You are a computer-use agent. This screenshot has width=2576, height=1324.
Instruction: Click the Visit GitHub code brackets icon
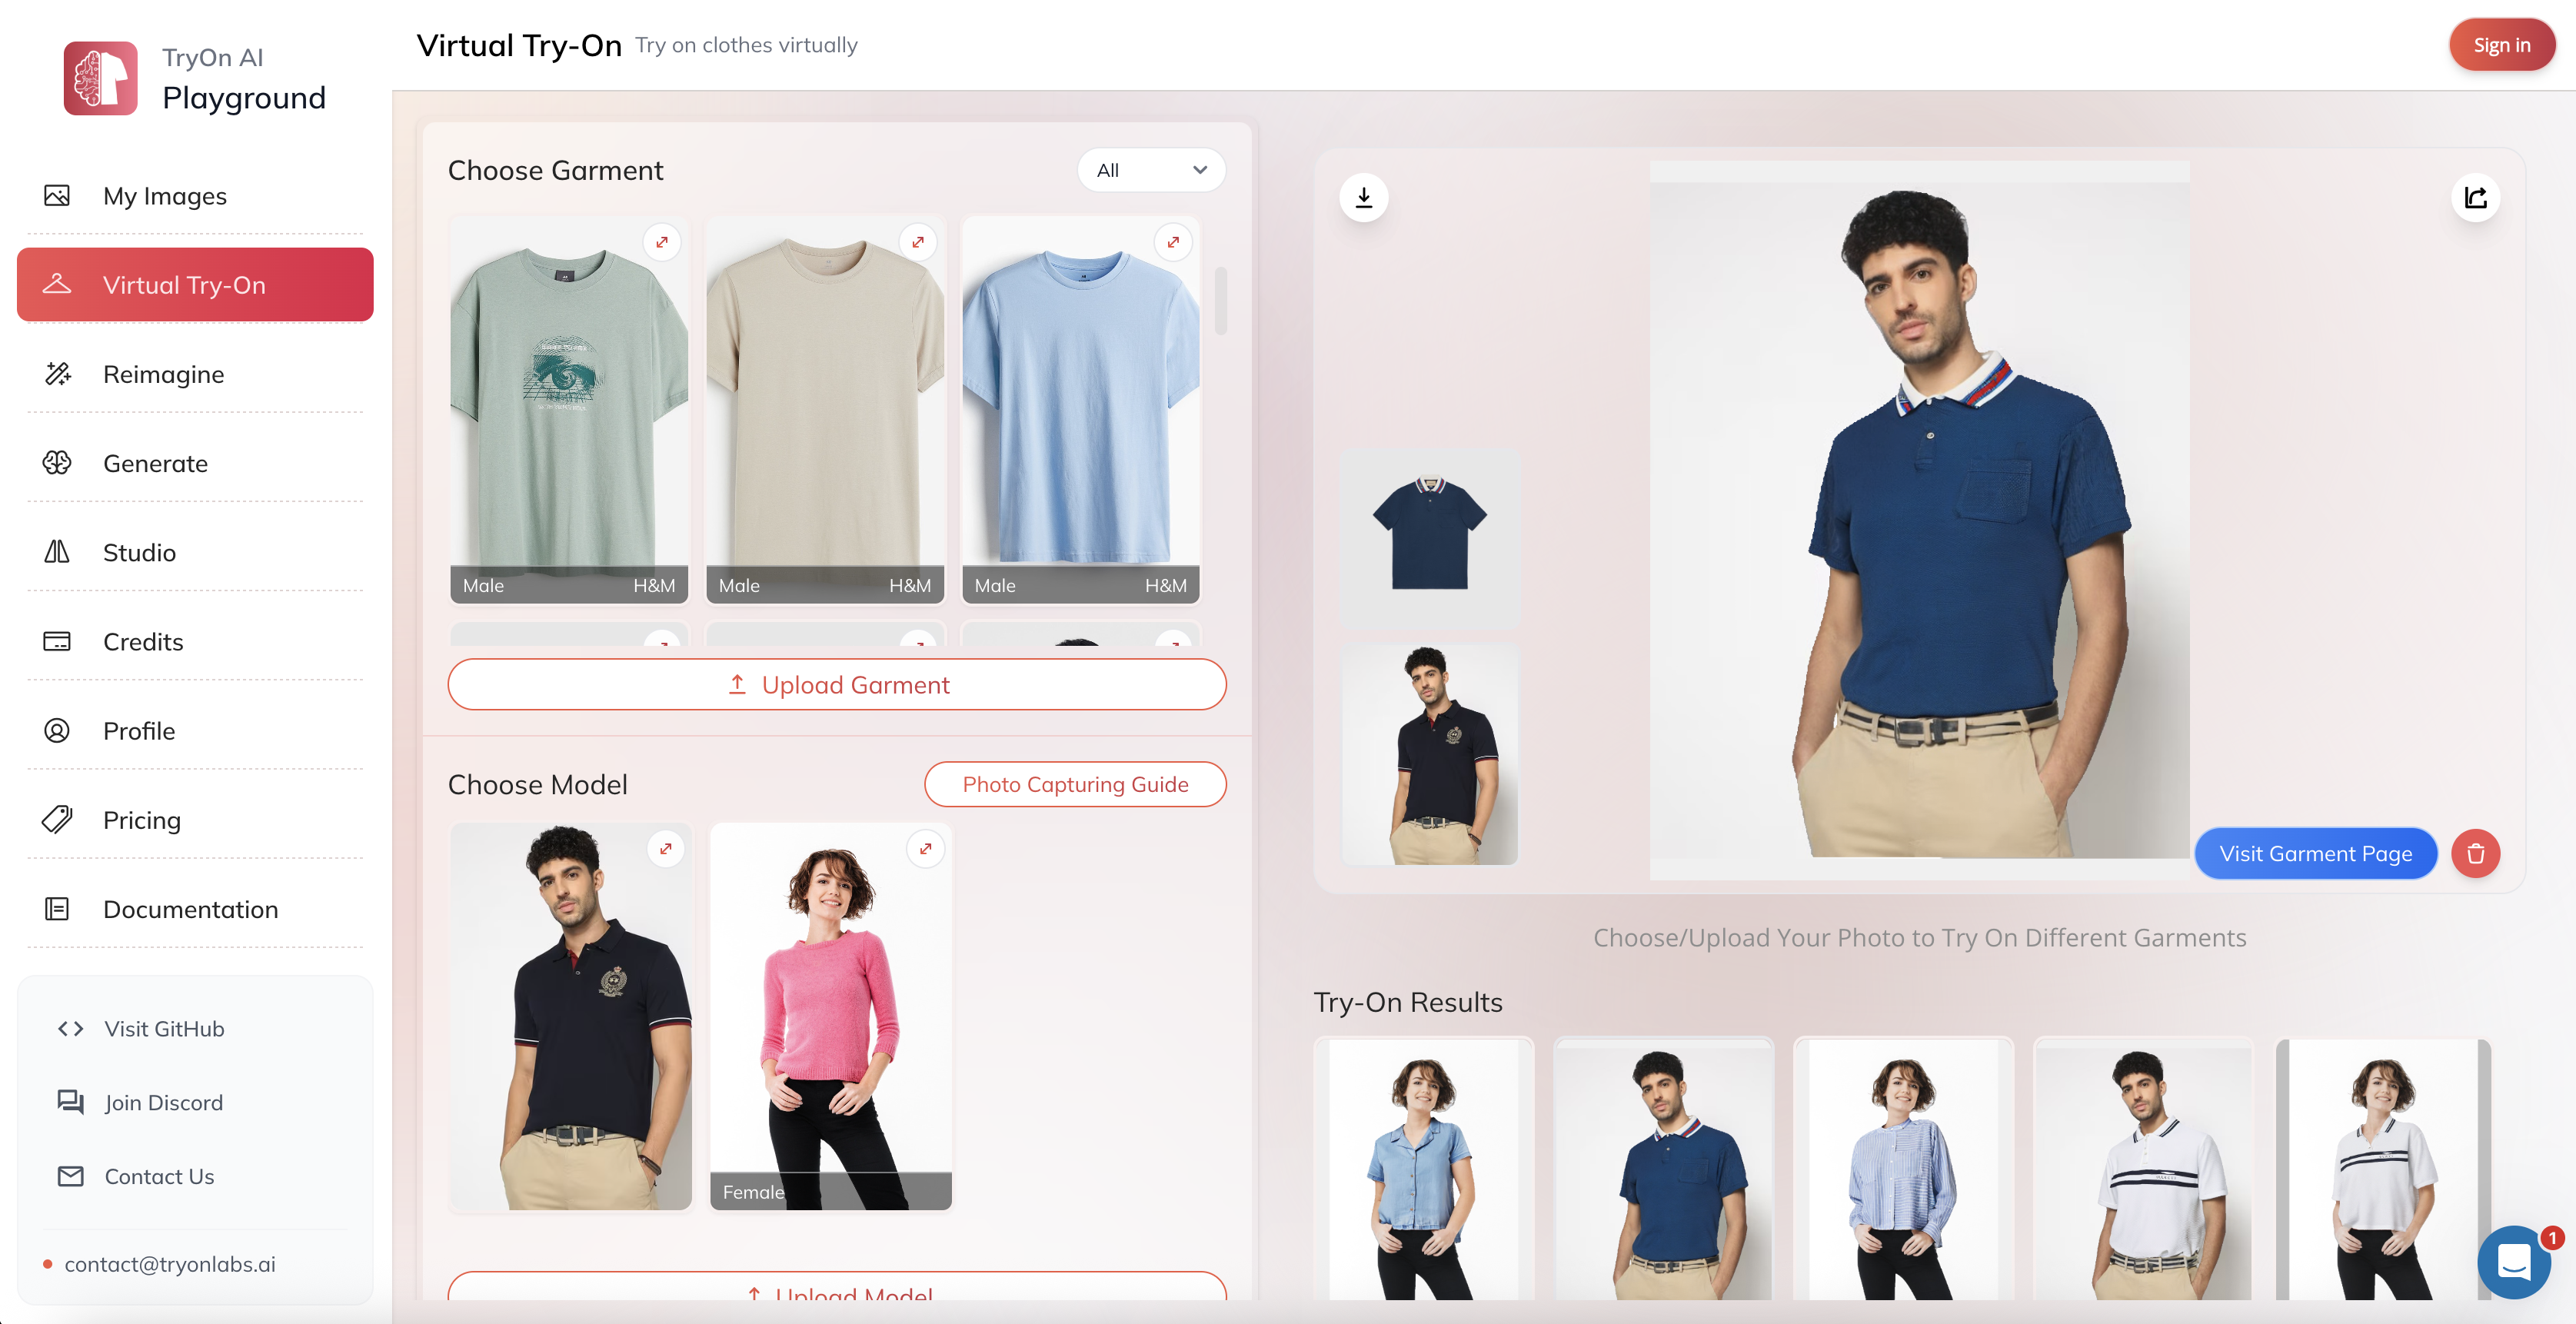(70, 1028)
